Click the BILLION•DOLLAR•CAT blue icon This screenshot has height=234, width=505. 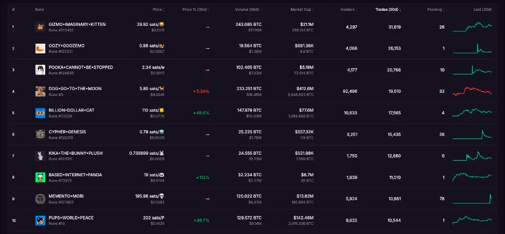[40, 113]
